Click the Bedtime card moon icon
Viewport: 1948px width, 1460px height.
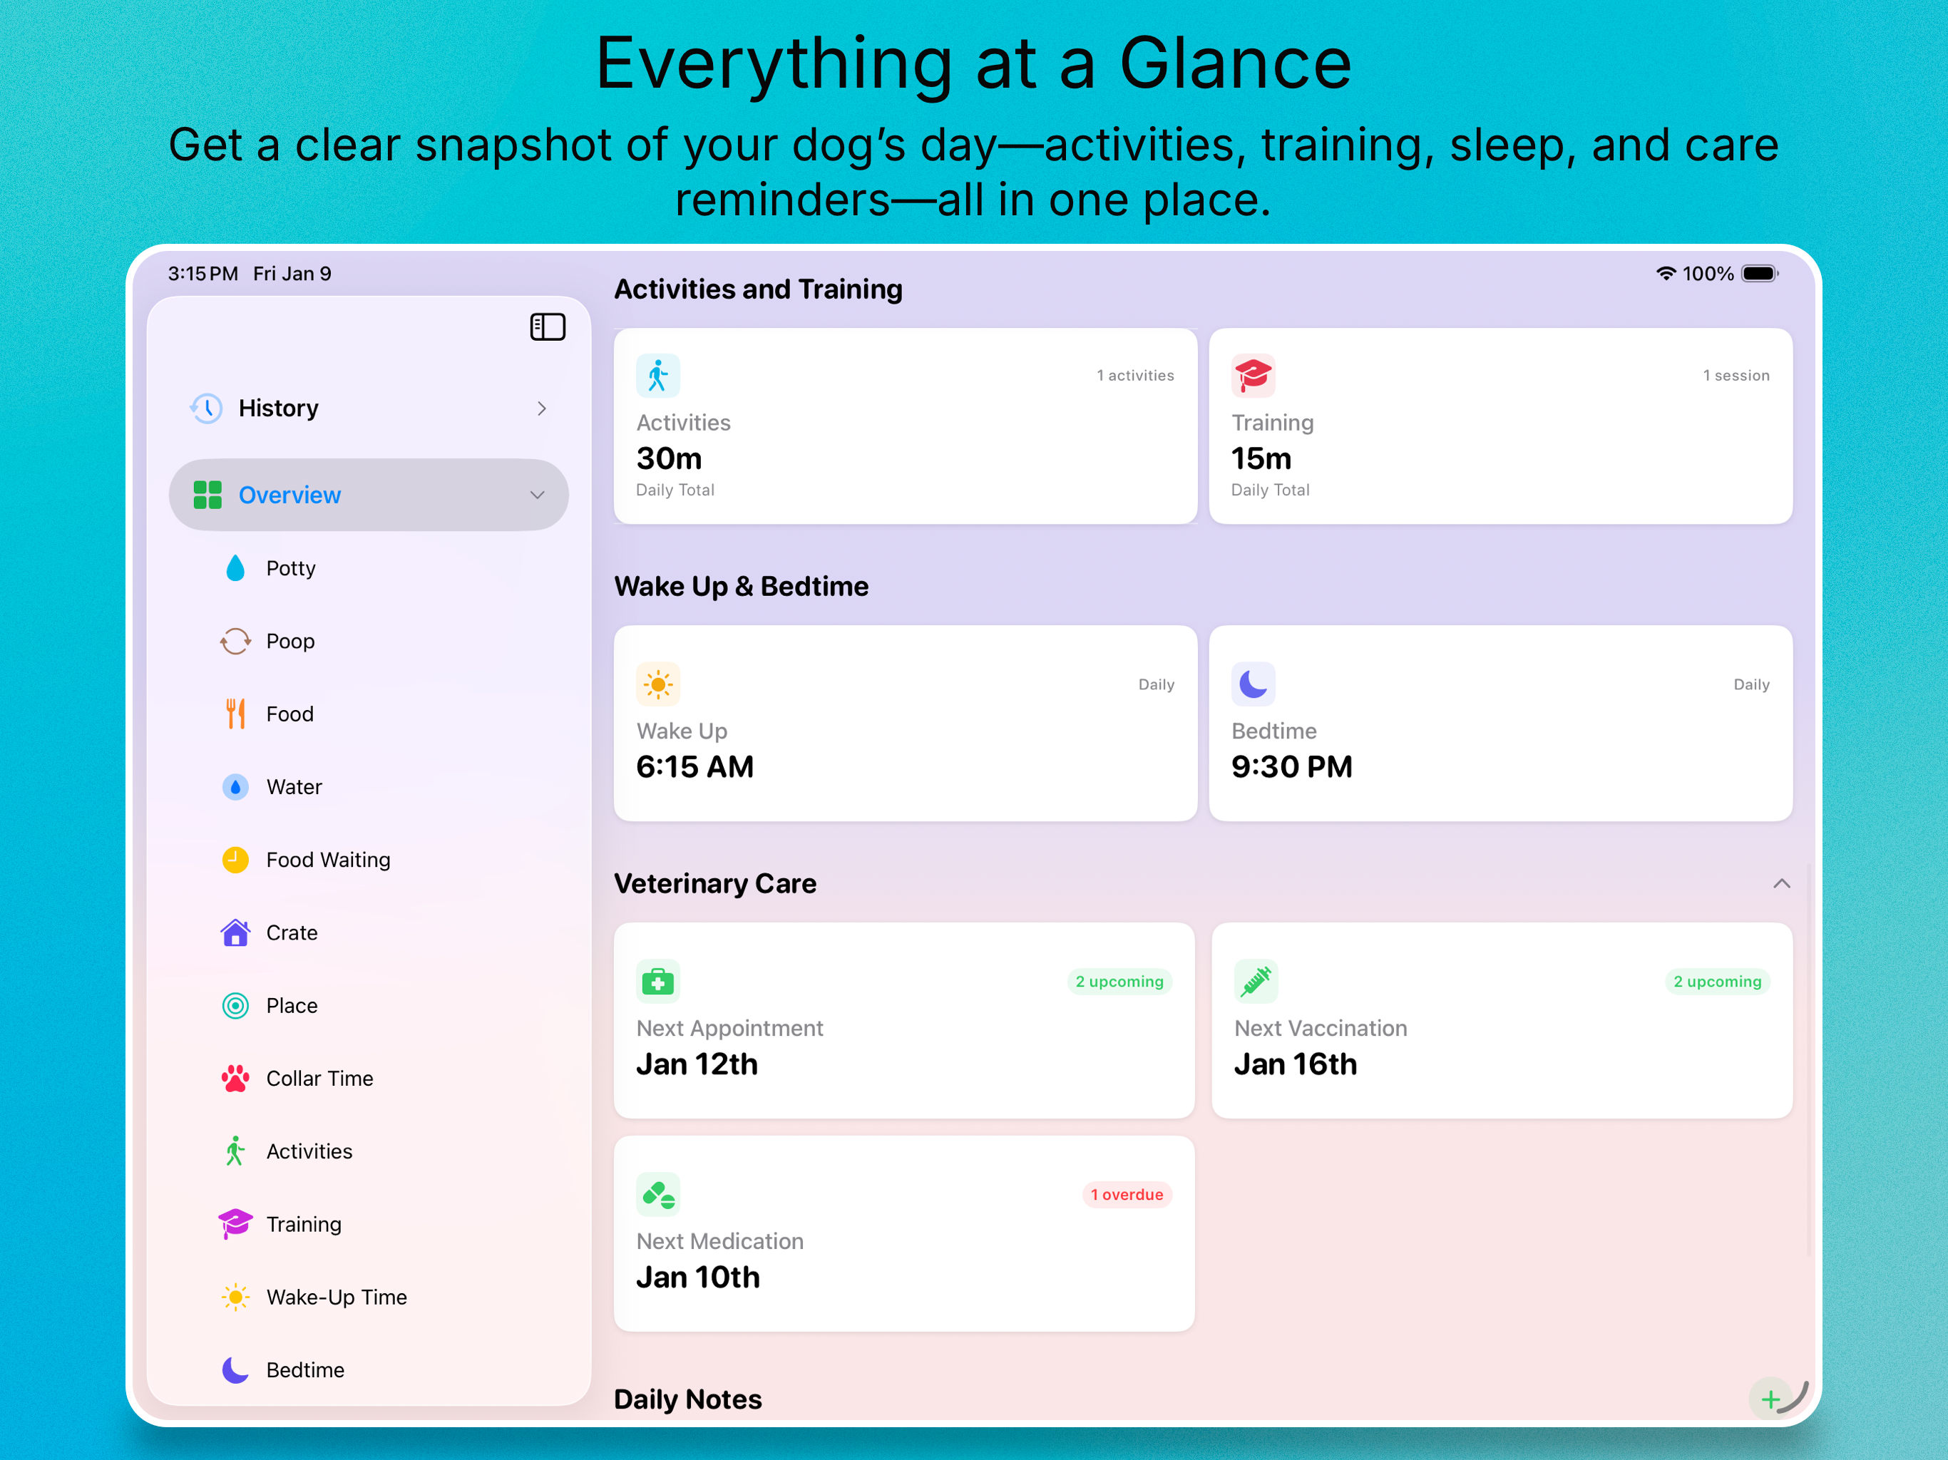tap(1254, 684)
